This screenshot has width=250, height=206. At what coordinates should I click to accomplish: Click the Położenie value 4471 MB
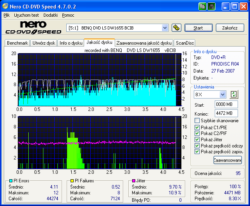pos(232,193)
